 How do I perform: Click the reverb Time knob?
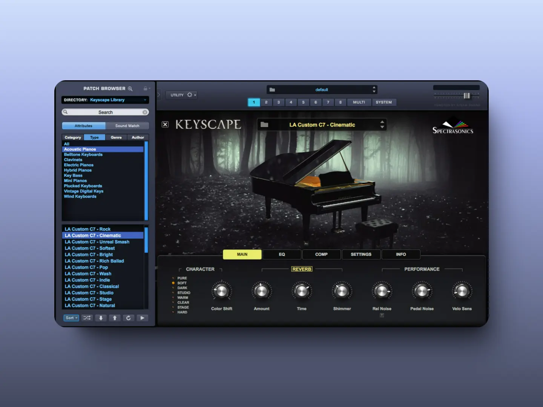tap(302, 291)
